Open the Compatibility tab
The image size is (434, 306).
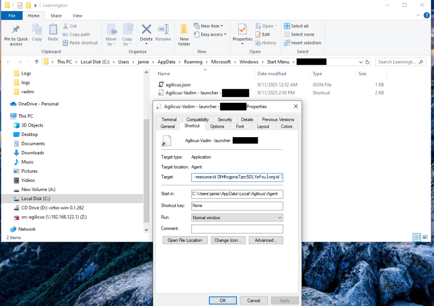198,119
